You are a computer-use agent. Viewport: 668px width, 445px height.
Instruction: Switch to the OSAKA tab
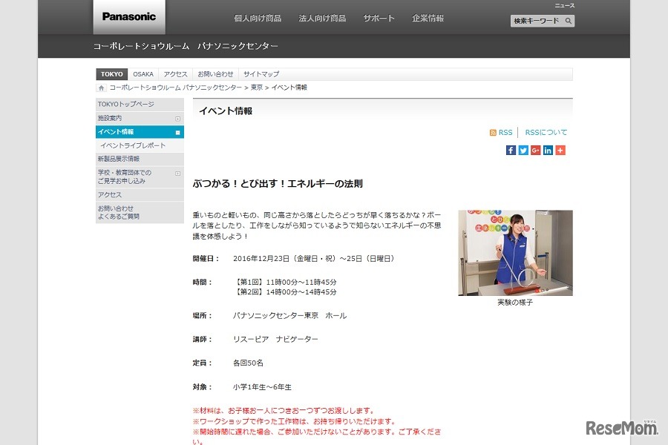tap(143, 73)
